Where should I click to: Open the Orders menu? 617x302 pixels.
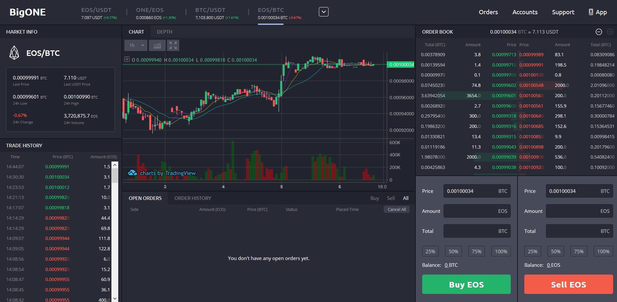(x=488, y=12)
